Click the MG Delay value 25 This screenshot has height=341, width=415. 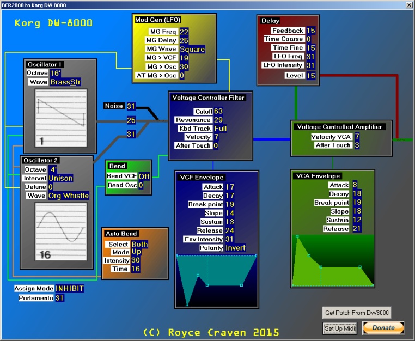(184, 40)
